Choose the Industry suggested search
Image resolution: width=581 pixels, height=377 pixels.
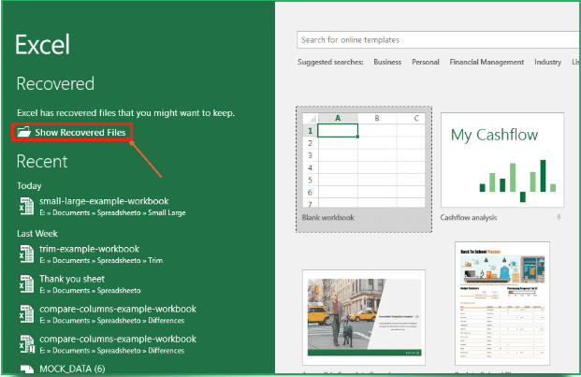547,63
